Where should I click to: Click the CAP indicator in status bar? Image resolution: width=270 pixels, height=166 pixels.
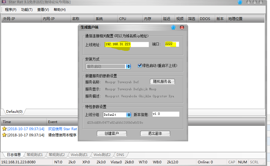[x=232, y=162]
